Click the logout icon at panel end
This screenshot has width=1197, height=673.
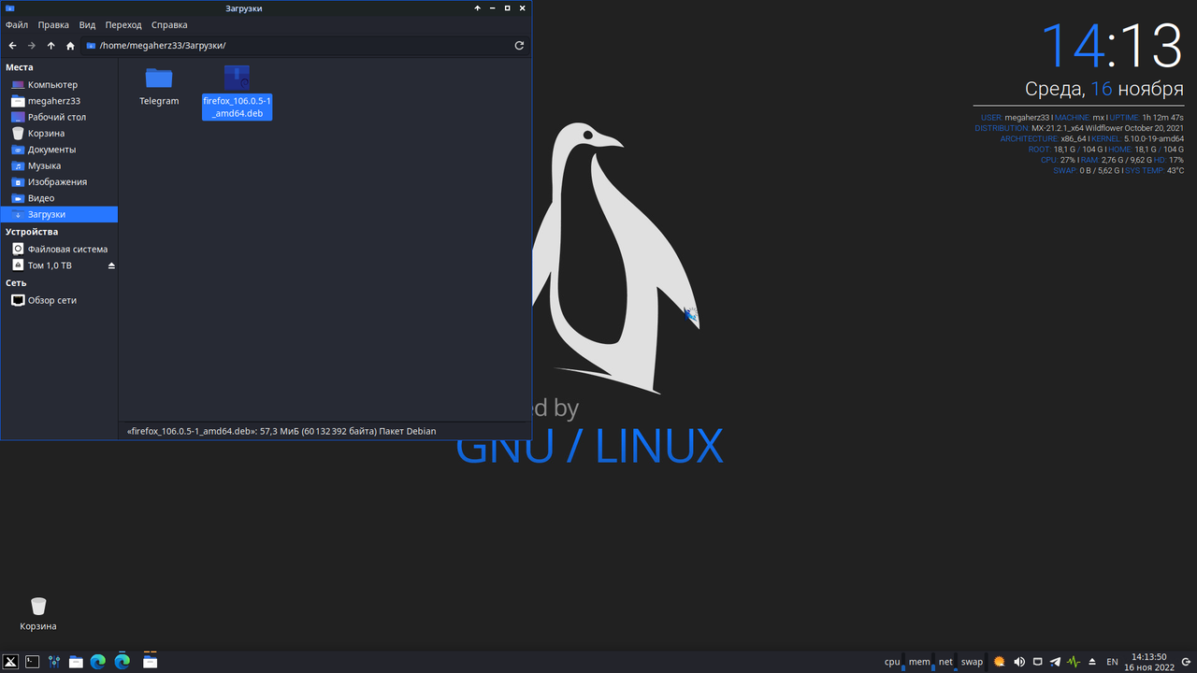tap(1184, 662)
